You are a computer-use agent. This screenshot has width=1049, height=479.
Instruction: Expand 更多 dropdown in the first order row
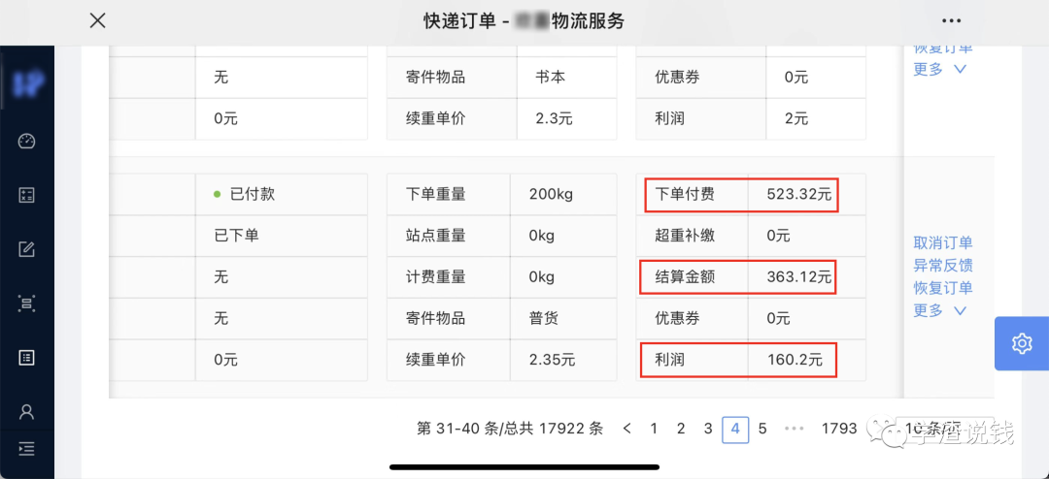coord(940,70)
